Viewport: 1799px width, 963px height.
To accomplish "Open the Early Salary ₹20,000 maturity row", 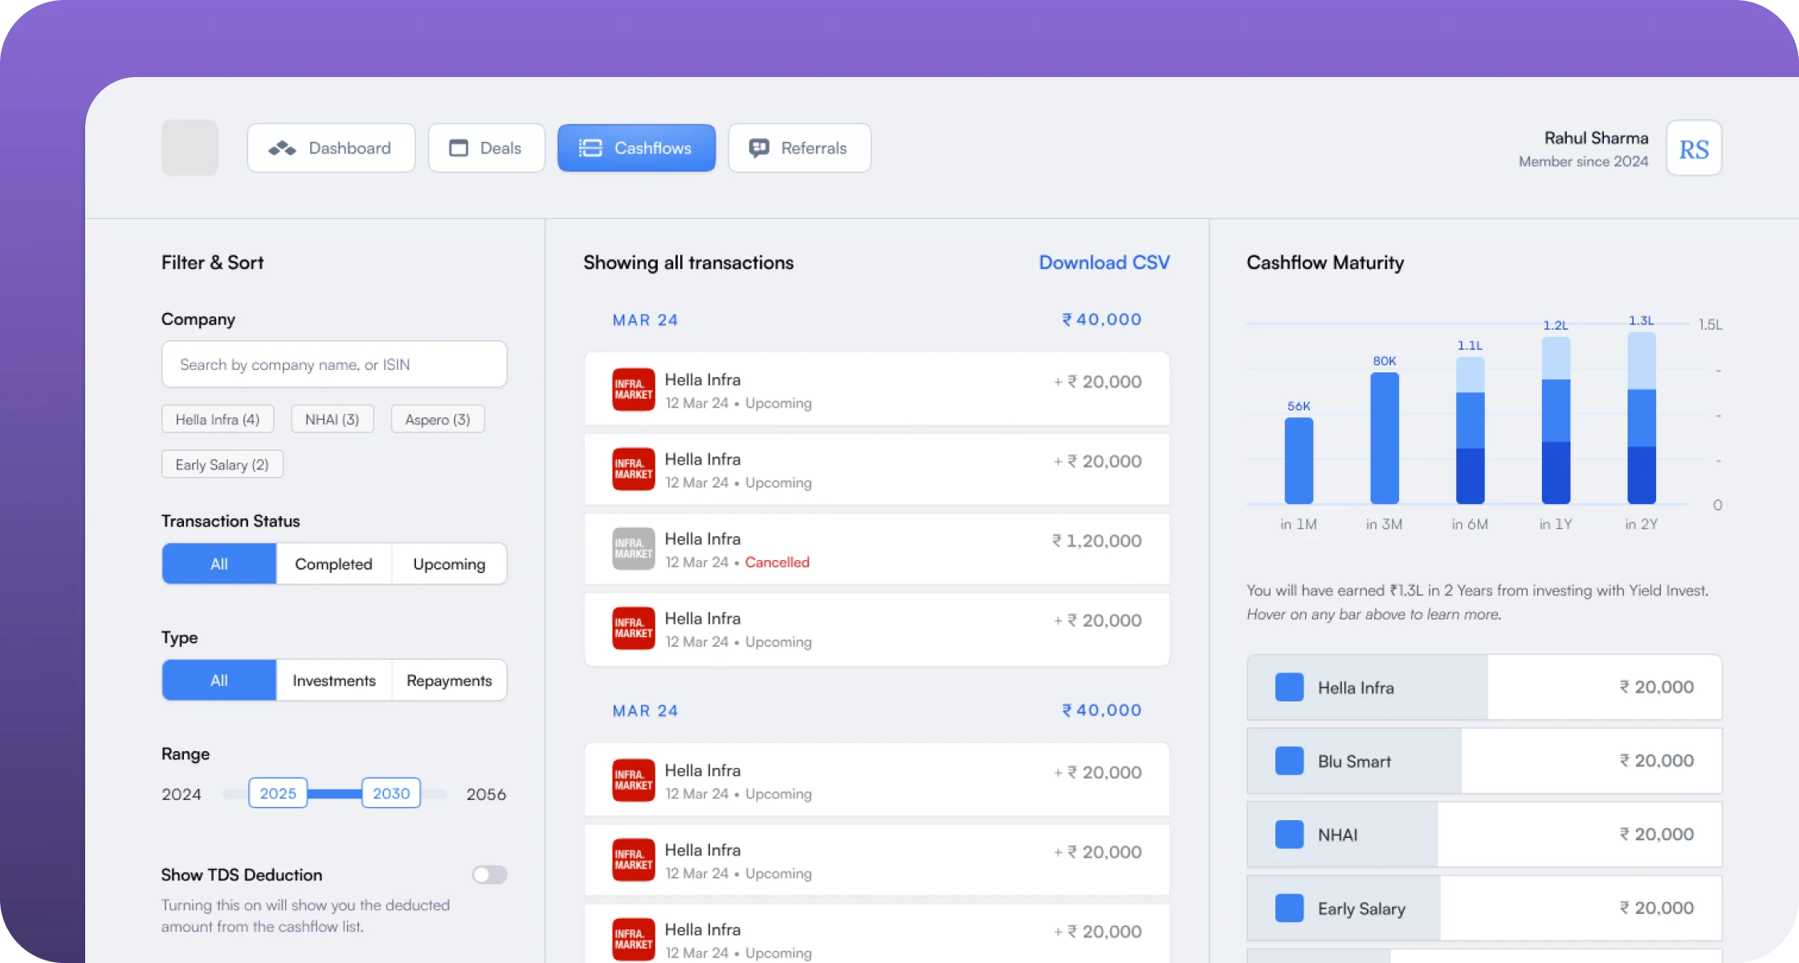I will coord(1484,908).
